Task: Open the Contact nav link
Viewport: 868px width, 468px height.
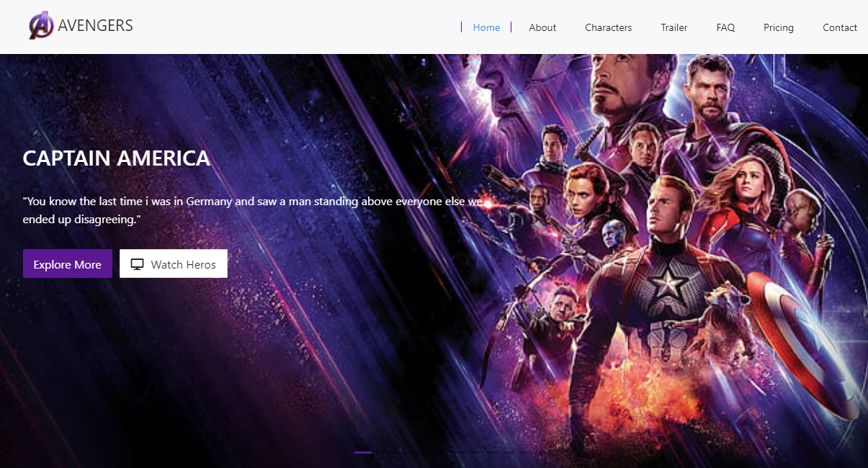Action: point(840,27)
